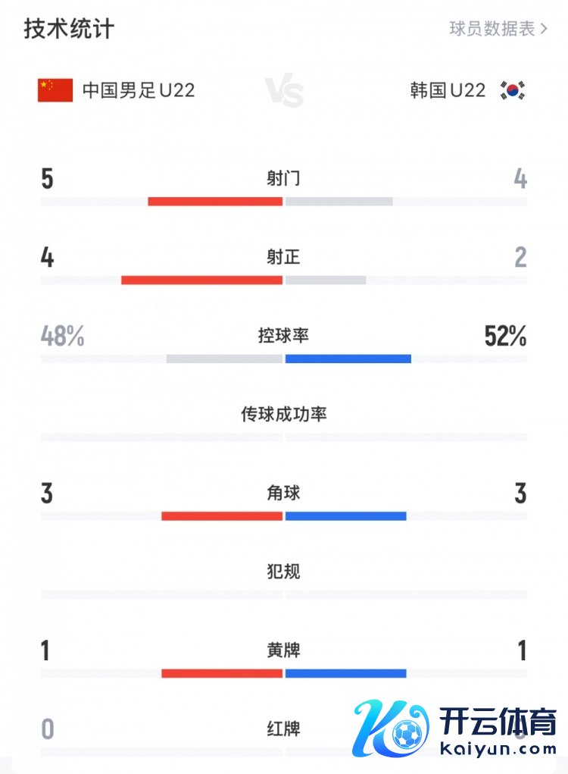Screen dimensions: 568x774
Task: Click the VS versus icon
Action: (x=284, y=92)
